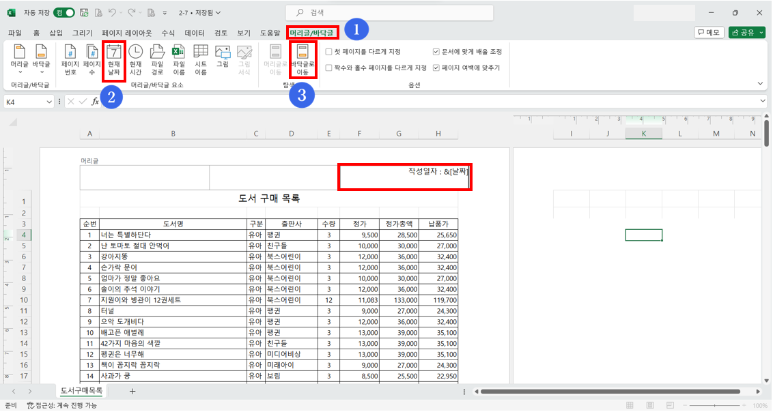Expand the formula bar chevron
The image size is (773, 412).
tap(763, 102)
